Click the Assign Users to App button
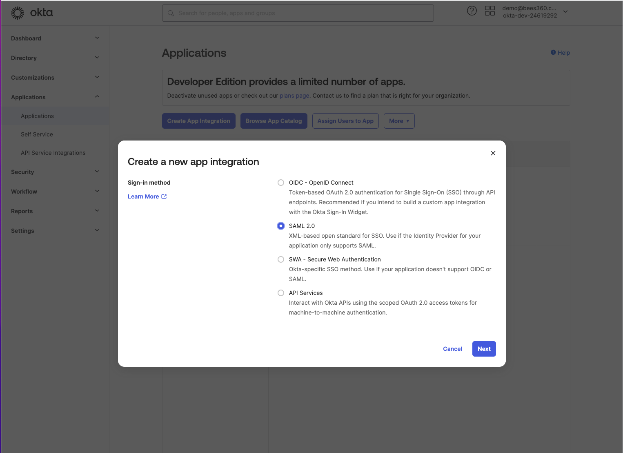 click(345, 121)
